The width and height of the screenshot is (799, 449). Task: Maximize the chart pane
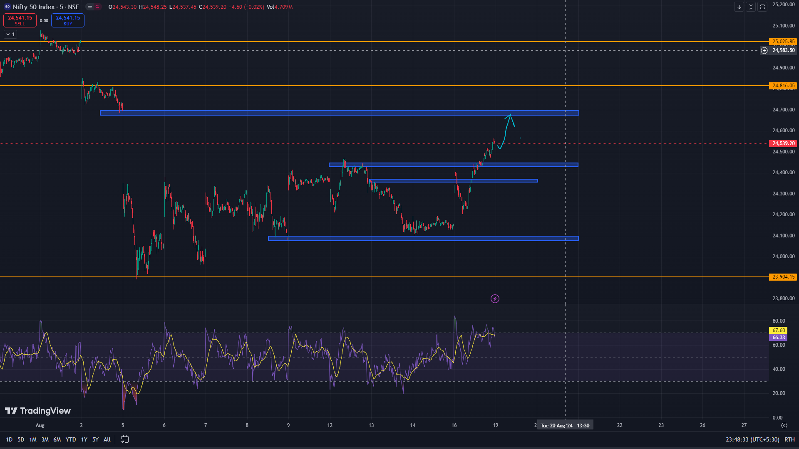pos(762,7)
